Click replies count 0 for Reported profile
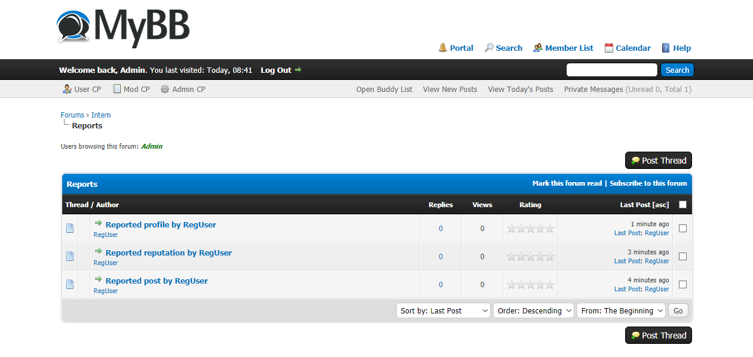 pos(441,229)
